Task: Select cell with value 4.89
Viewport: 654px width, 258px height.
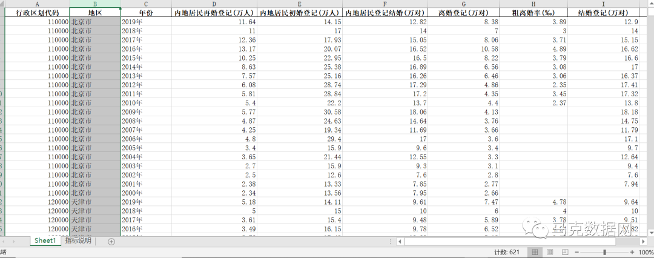Action: (533, 49)
